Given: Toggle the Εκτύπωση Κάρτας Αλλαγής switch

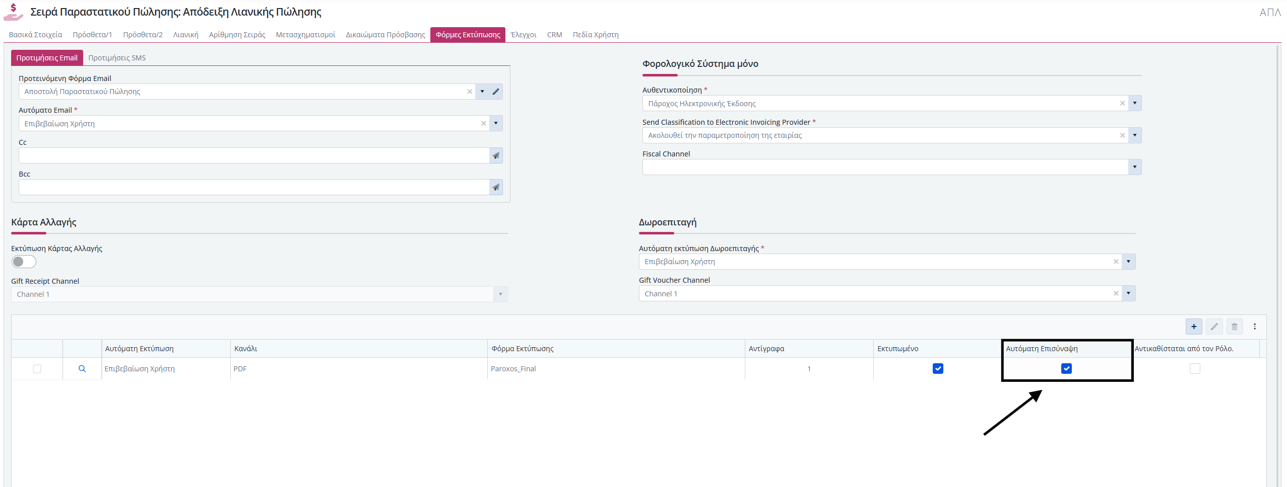Looking at the screenshot, I should (24, 262).
